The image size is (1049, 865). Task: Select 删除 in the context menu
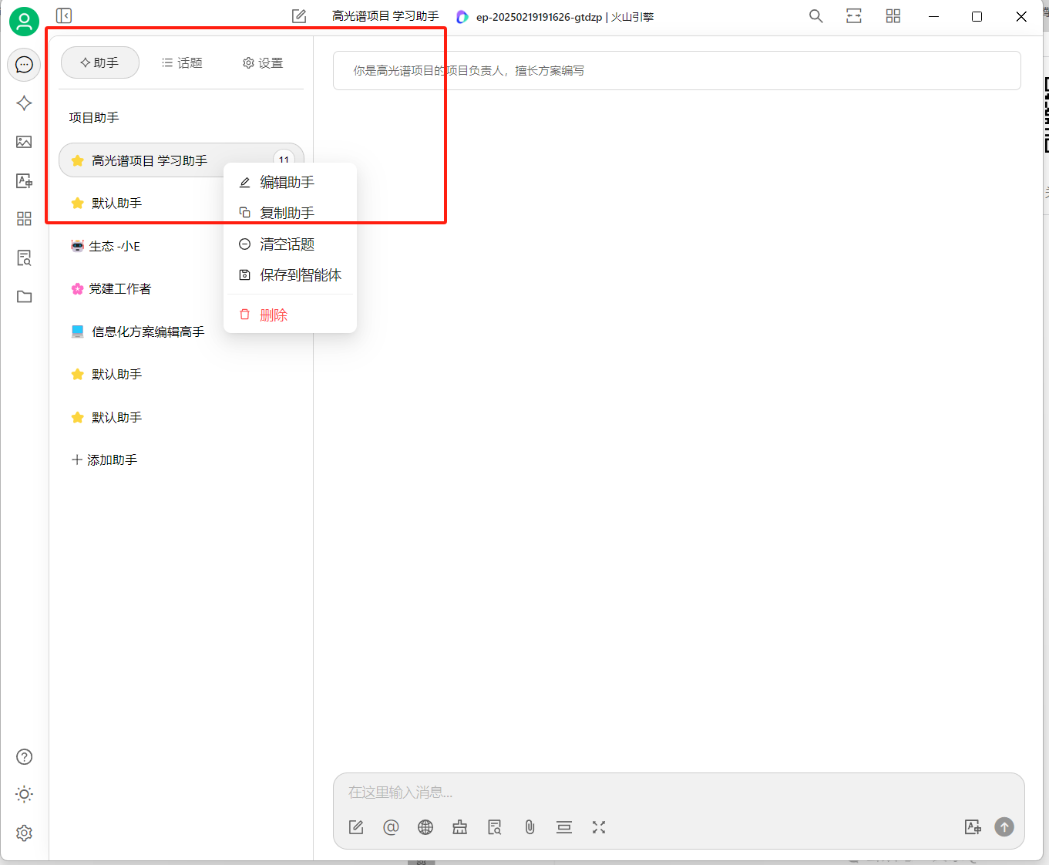(274, 315)
